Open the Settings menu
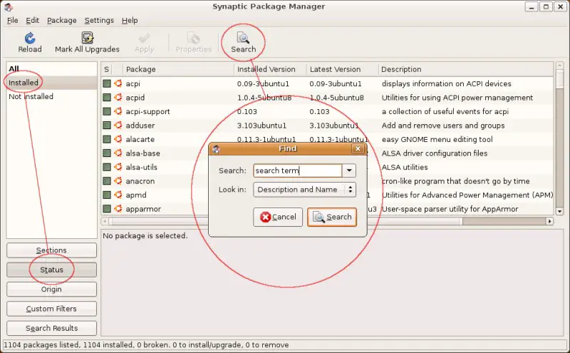 (x=99, y=21)
